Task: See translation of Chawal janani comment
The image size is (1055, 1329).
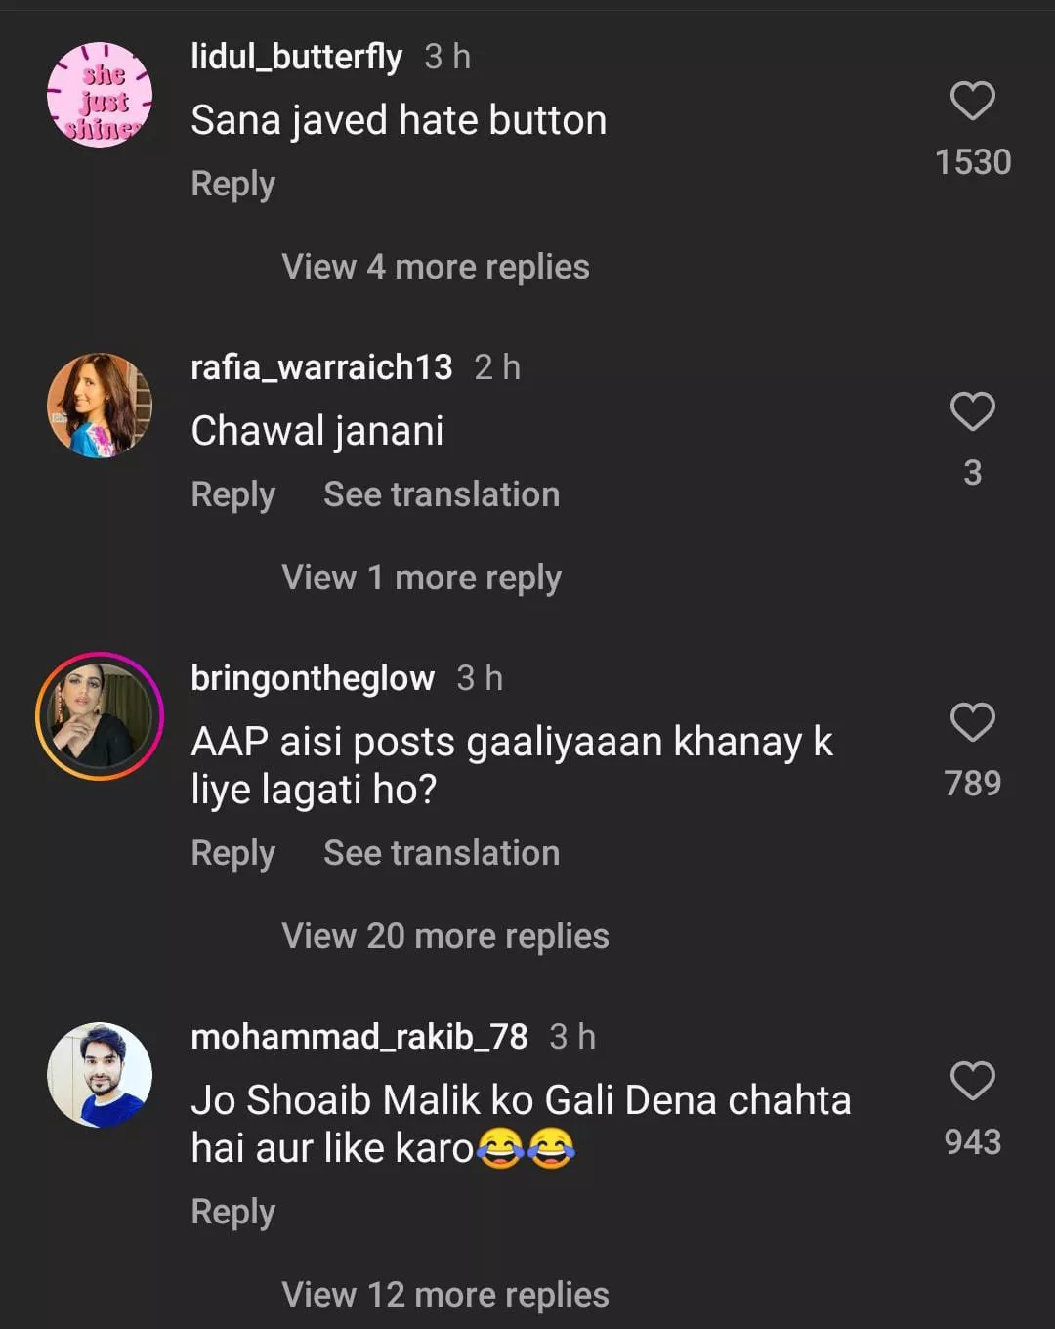Action: tap(442, 494)
